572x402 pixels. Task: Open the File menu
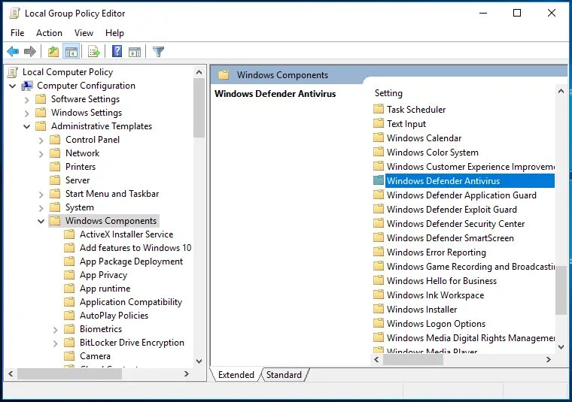click(x=17, y=33)
